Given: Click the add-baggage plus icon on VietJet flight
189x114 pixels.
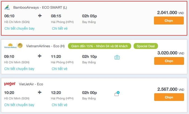Looking at the screenshot, I should (x=117, y=94).
